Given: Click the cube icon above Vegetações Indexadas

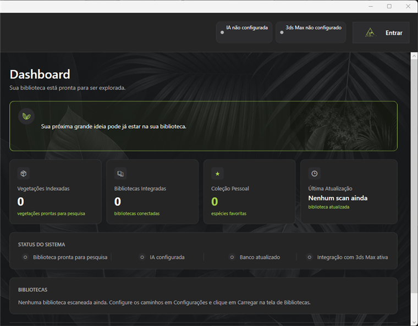Looking at the screenshot, I should (x=24, y=174).
